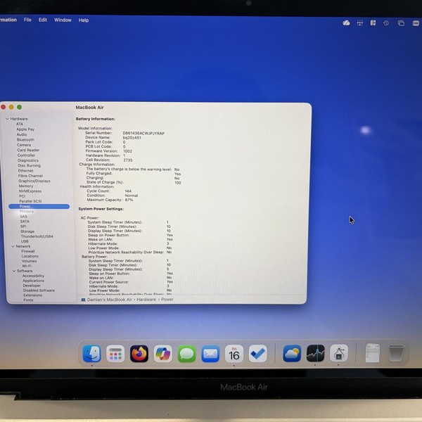Open Weather app in the Dock
Screen dimensions: 422x422
pyautogui.click(x=292, y=353)
